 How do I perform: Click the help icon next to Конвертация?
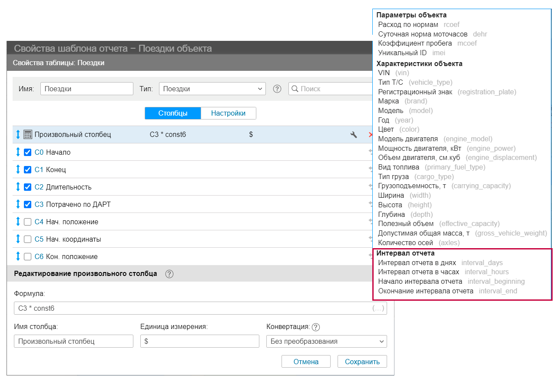tap(316, 327)
